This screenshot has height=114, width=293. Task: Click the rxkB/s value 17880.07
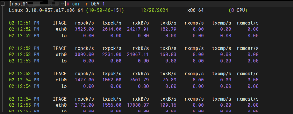coord(138,105)
